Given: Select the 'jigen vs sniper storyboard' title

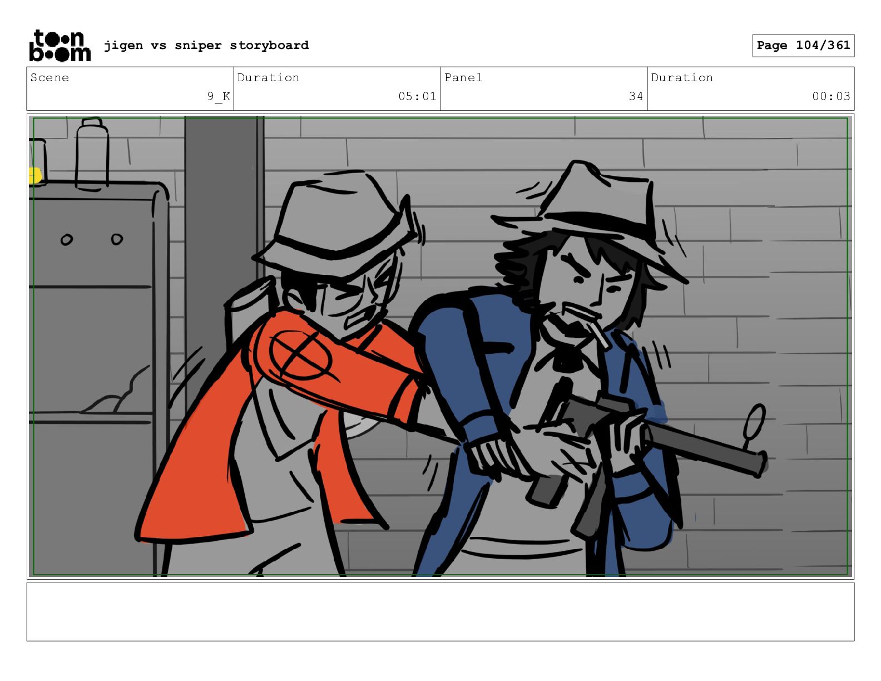Looking at the screenshot, I should point(206,45).
